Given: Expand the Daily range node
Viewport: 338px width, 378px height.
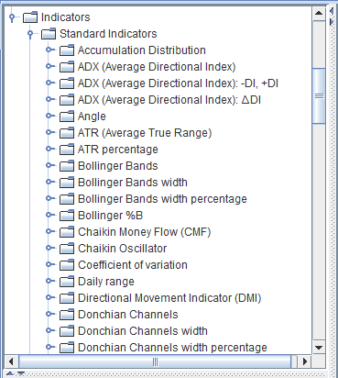Looking at the screenshot, I should (x=49, y=281).
